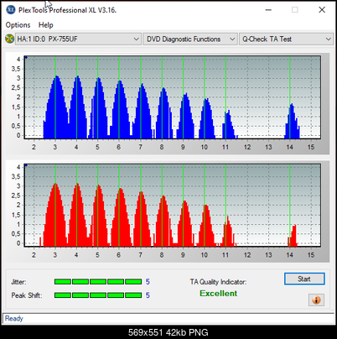Start the TA test with Start button
The width and height of the screenshot is (337, 339).
(x=304, y=279)
